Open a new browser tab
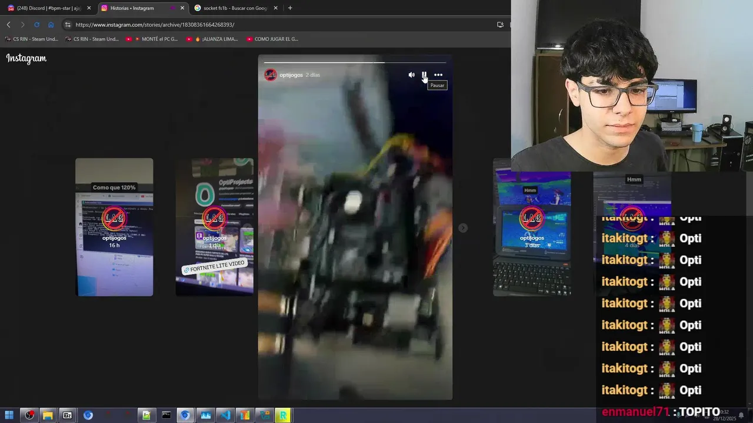This screenshot has width=753, height=423. click(290, 8)
